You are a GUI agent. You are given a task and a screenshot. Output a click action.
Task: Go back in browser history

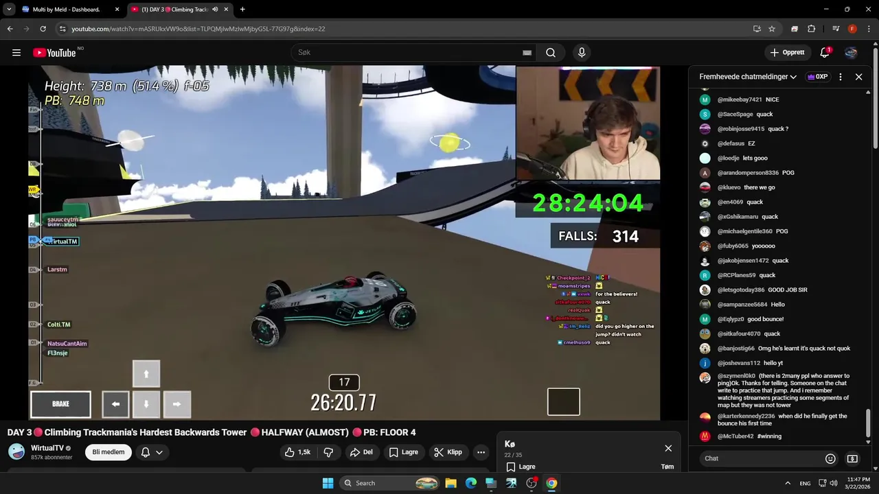click(x=10, y=29)
